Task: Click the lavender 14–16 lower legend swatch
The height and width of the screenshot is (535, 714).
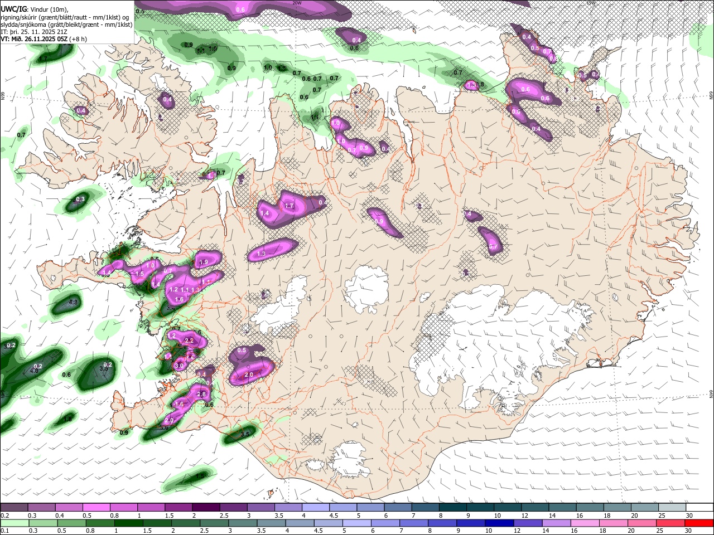Action: tap(557, 523)
